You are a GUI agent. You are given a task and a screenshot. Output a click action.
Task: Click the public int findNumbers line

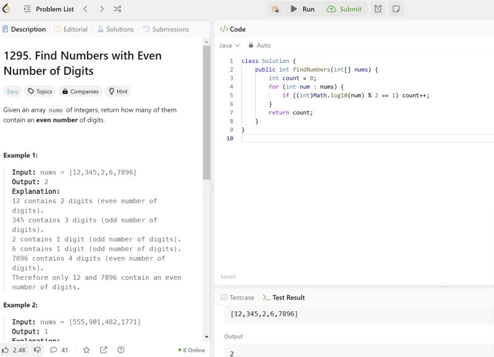click(316, 70)
